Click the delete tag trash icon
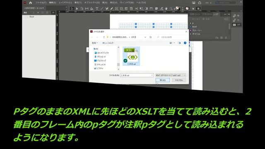Image resolution: width=265 pixels, height=149 pixels. pos(226,38)
